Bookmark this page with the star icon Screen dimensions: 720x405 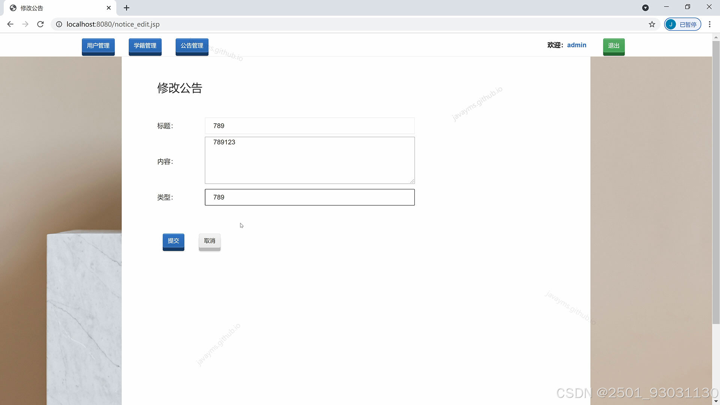tap(652, 24)
